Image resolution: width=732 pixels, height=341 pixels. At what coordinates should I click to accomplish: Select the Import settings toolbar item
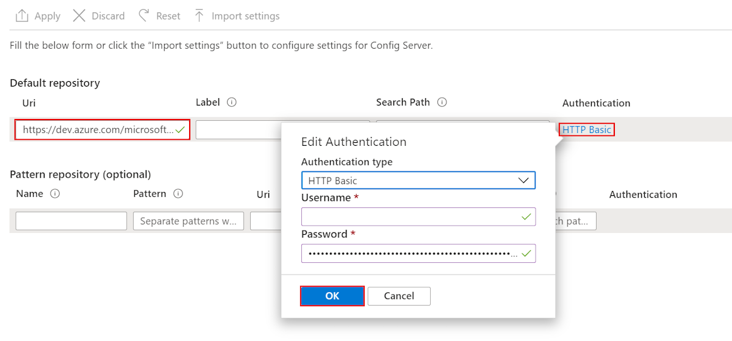(x=237, y=16)
